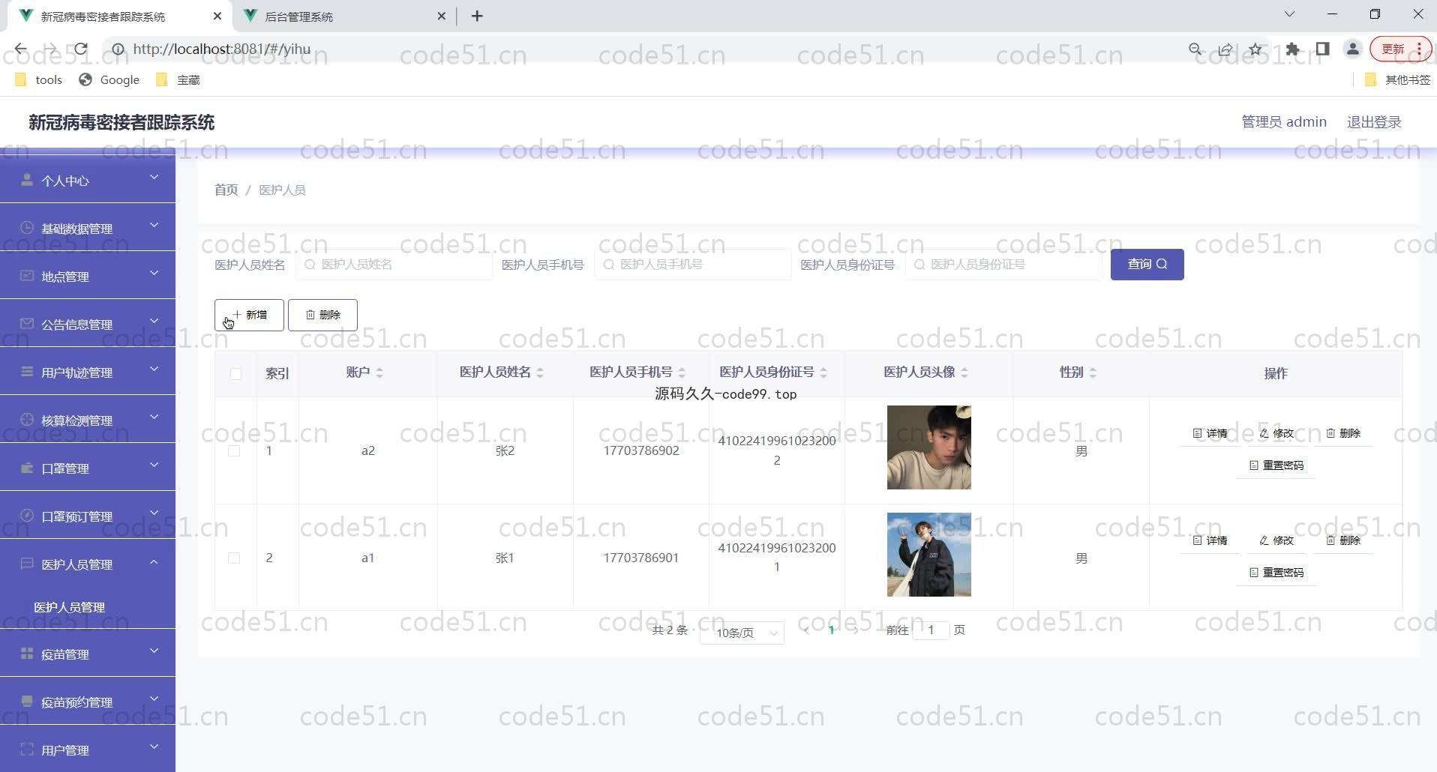Expand the 用户管理 sidebar menu
Viewport: 1437px width, 772px height.
tap(88, 750)
